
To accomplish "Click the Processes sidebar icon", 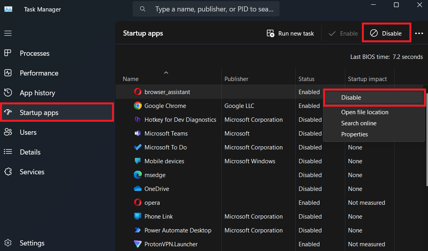I will [x=8, y=53].
